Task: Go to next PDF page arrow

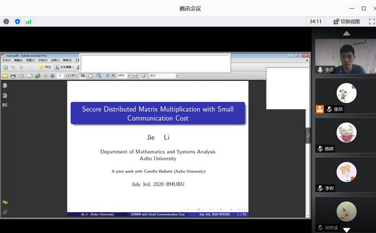Action: pyautogui.click(x=52, y=76)
